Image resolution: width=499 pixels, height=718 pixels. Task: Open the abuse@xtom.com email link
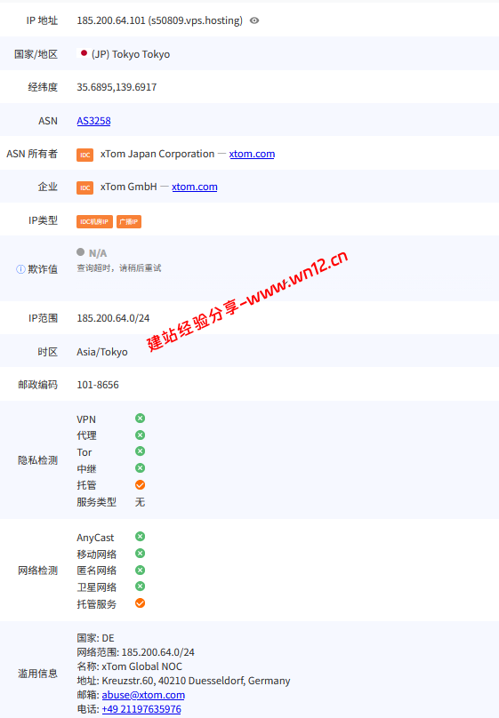click(x=143, y=695)
